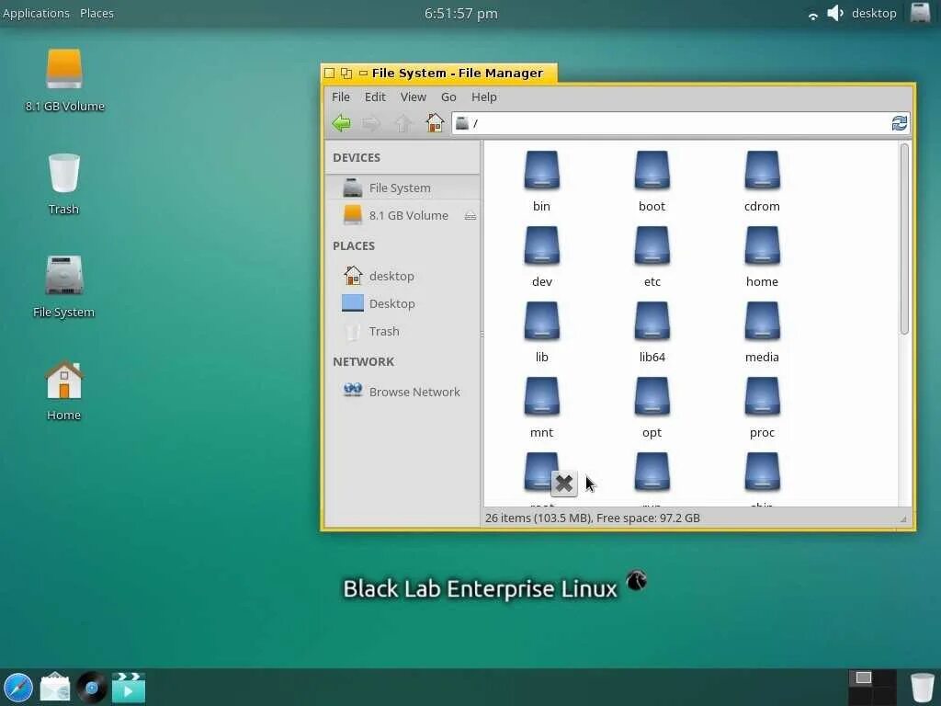Select the File System desktop icon
This screenshot has width=941, height=706.
click(x=63, y=287)
